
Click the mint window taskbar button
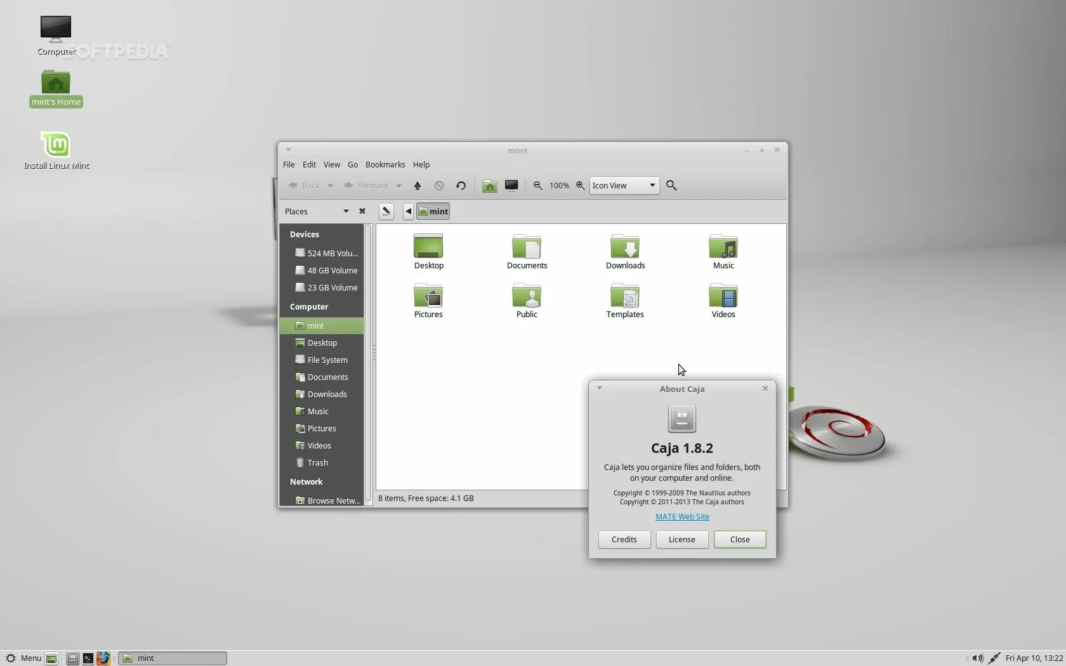[x=173, y=658]
